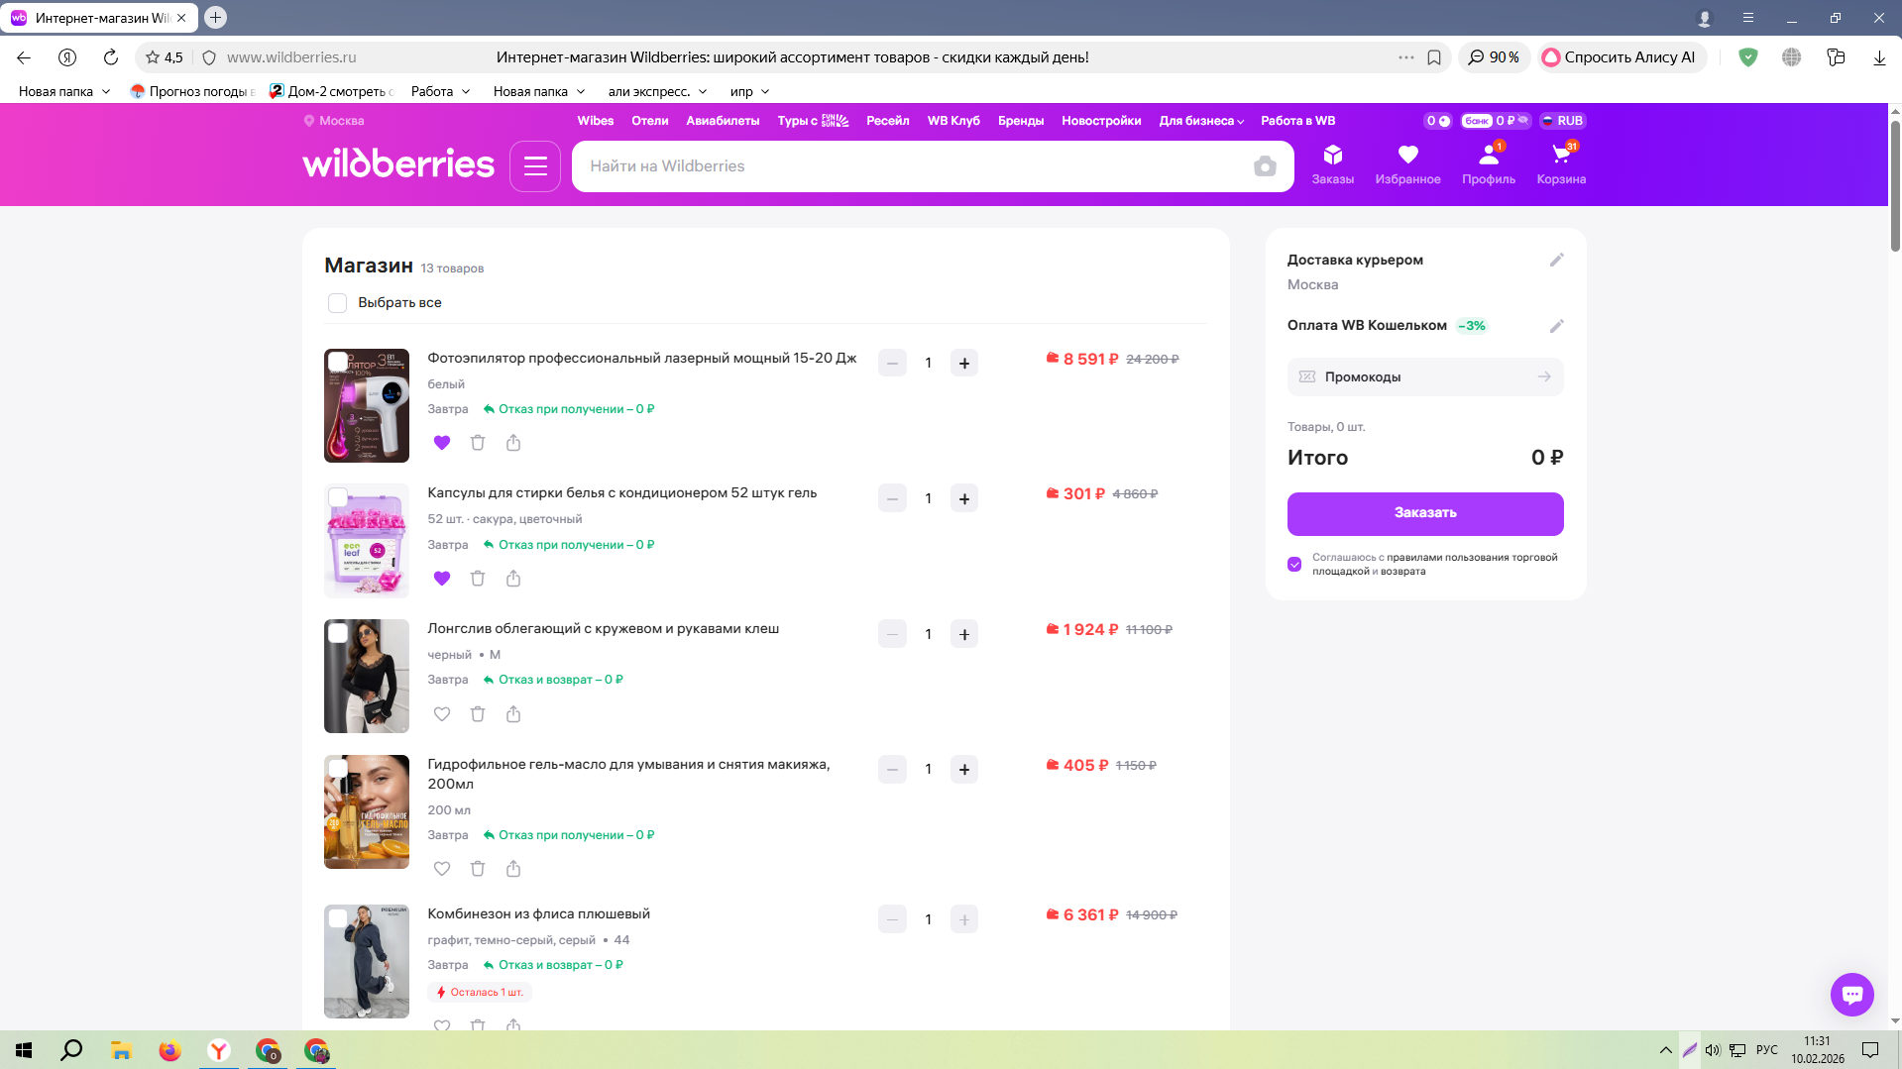Open the Заказы orders icon
This screenshot has width=1902, height=1069.
point(1332,163)
